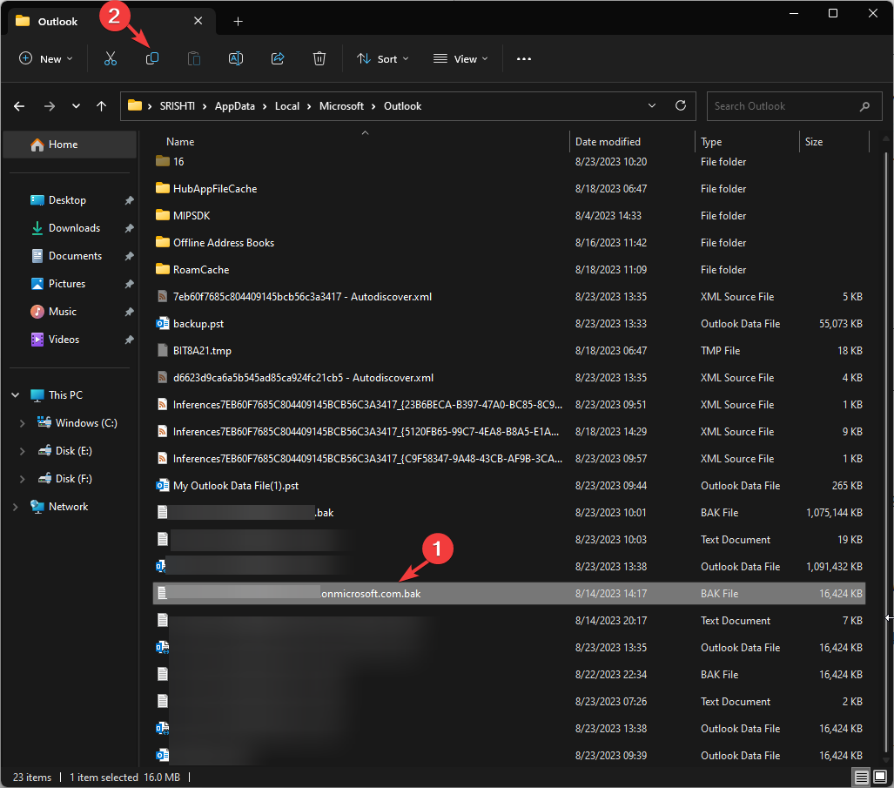The width and height of the screenshot is (894, 788).
Task: Click inside the Search Outlook box
Action: (x=779, y=106)
